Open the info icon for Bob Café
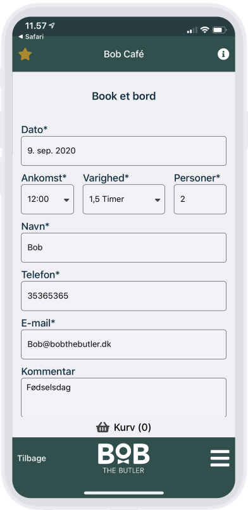 (x=223, y=54)
